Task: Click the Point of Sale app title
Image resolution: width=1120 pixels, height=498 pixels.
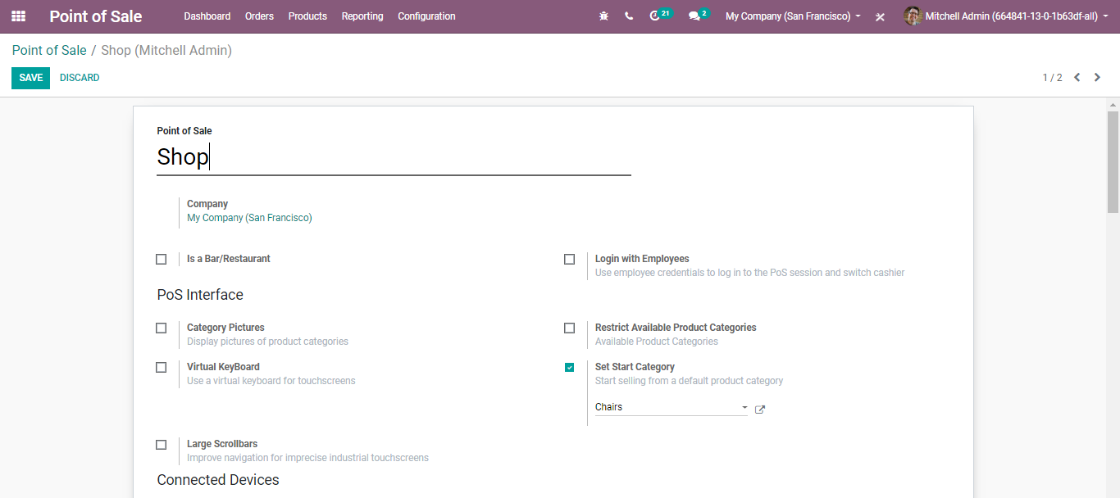Action: [96, 16]
